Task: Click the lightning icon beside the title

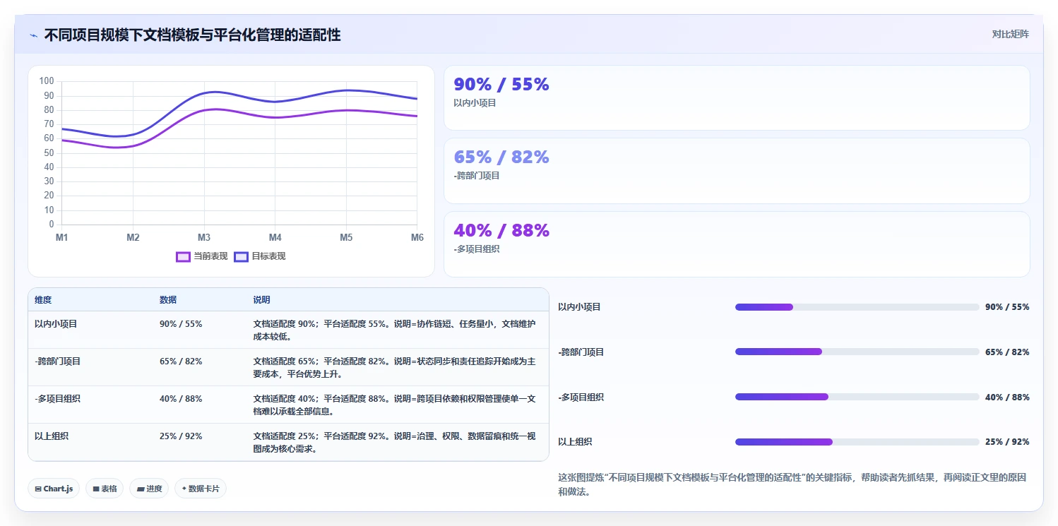Action: coord(34,35)
